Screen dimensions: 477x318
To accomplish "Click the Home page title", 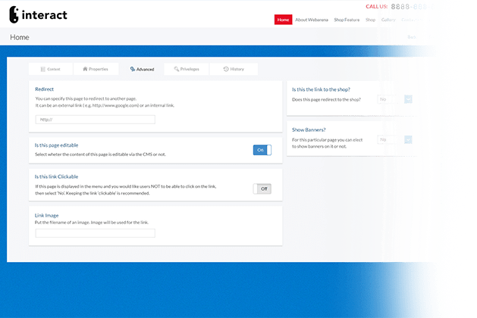I will 20,37.
